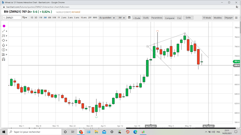The width and height of the screenshot is (241, 135).
Task: Click the Dégager button
Action: click(x=228, y=18)
